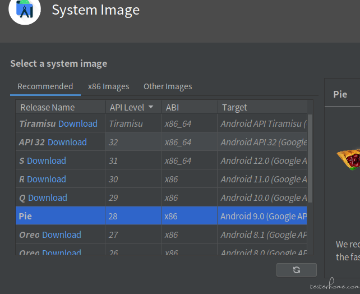This screenshot has height=294, width=360.
Task: Download the Q system image
Action: pyautogui.click(x=48, y=197)
